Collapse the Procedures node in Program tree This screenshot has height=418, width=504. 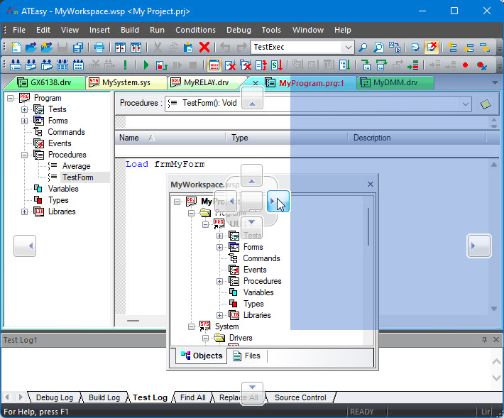pos(24,155)
